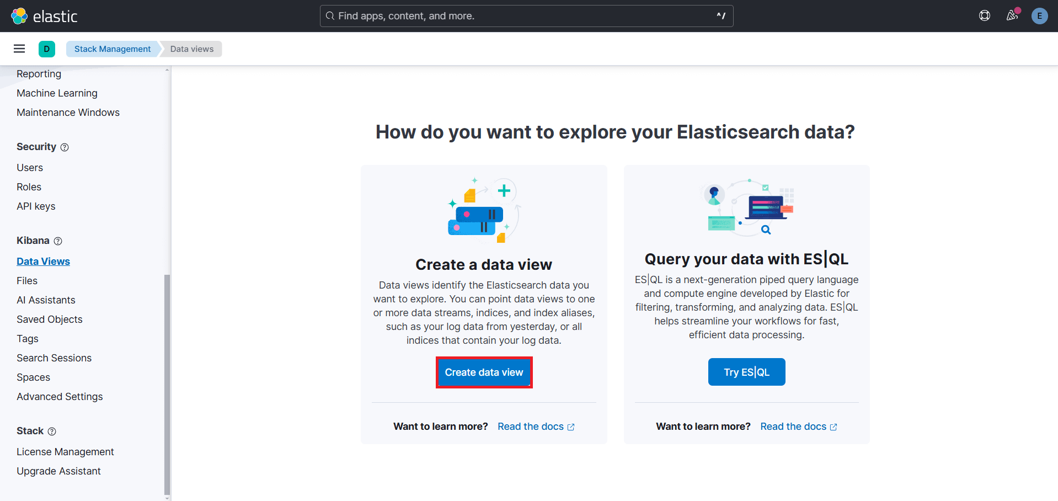Click the question mark beside the Kibana heading
The height and width of the screenshot is (501, 1058).
57,241
